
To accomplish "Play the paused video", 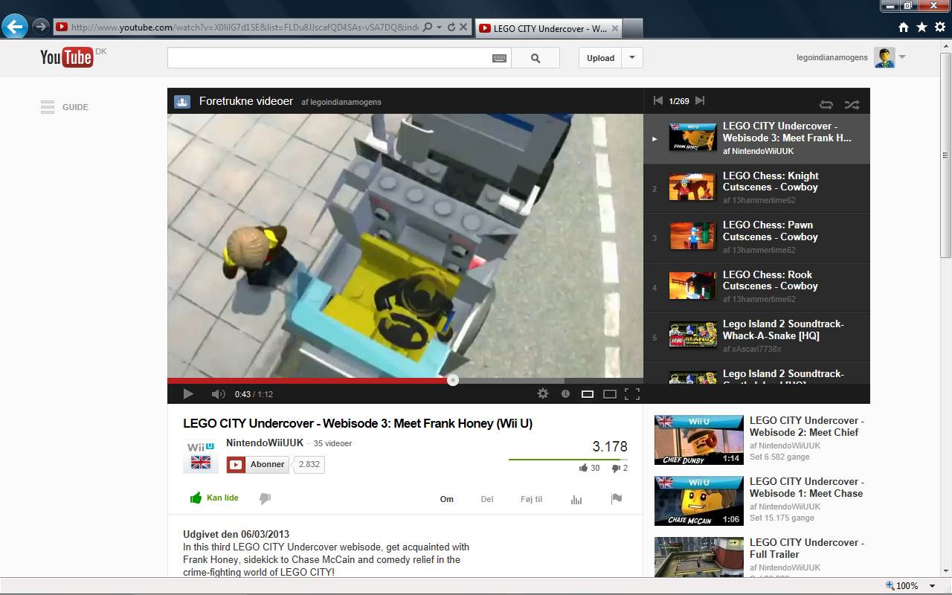I will click(188, 394).
